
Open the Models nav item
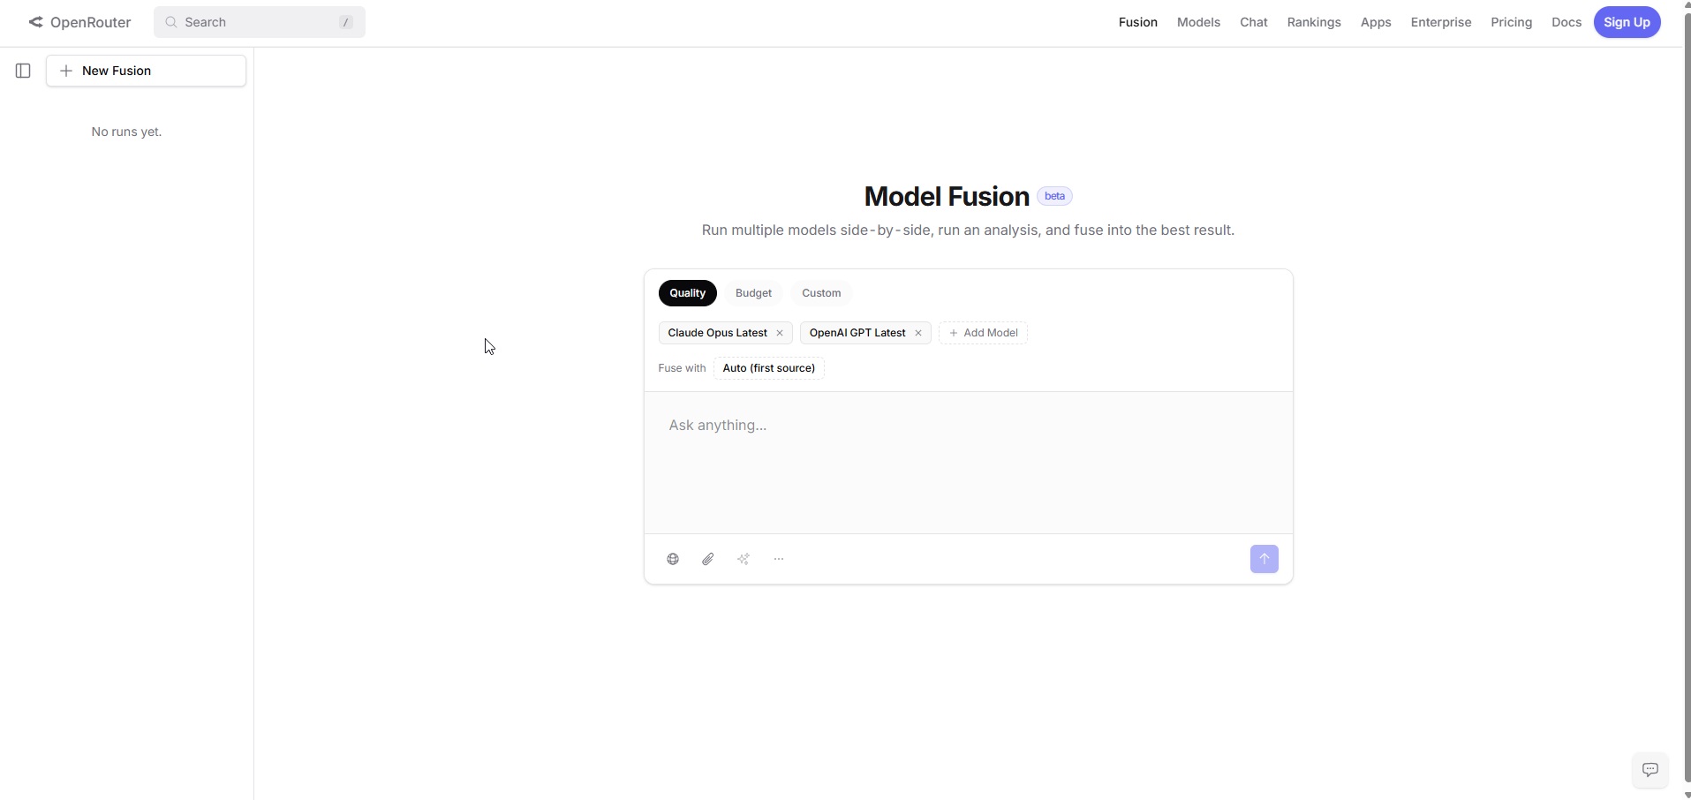[x=1198, y=22]
